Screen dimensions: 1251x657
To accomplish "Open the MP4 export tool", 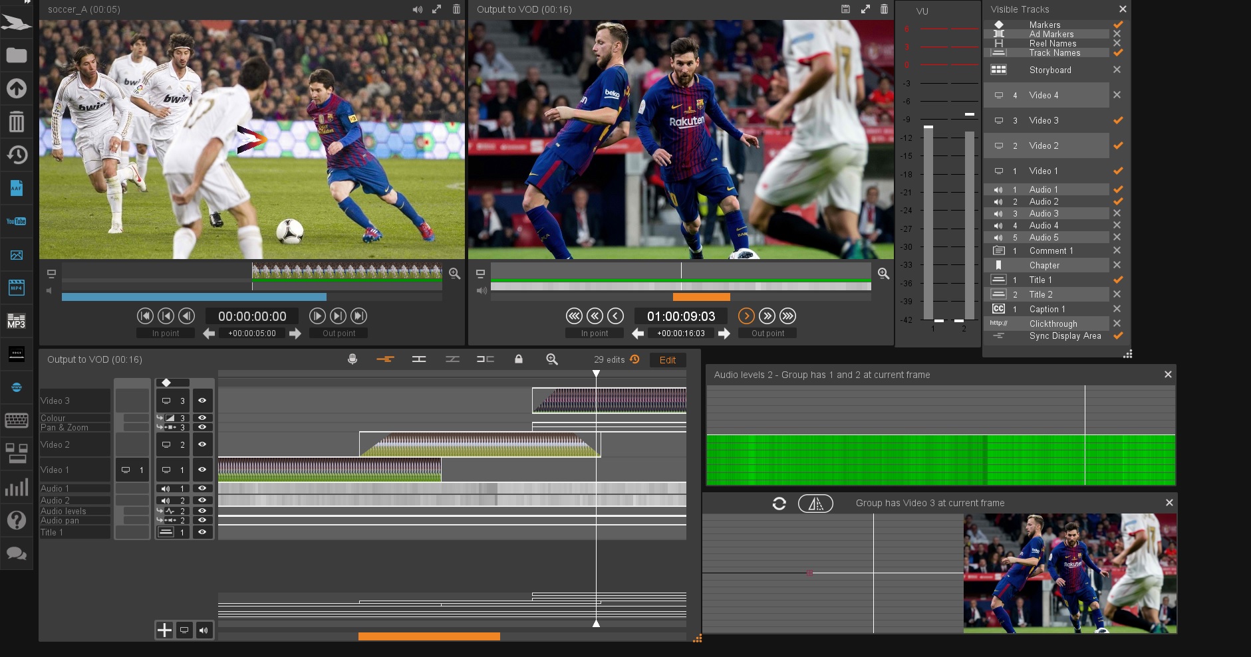I will point(17,288).
